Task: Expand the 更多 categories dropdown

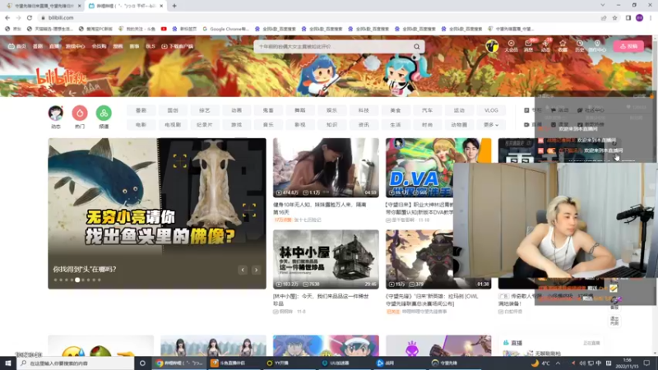Action: coord(491,125)
